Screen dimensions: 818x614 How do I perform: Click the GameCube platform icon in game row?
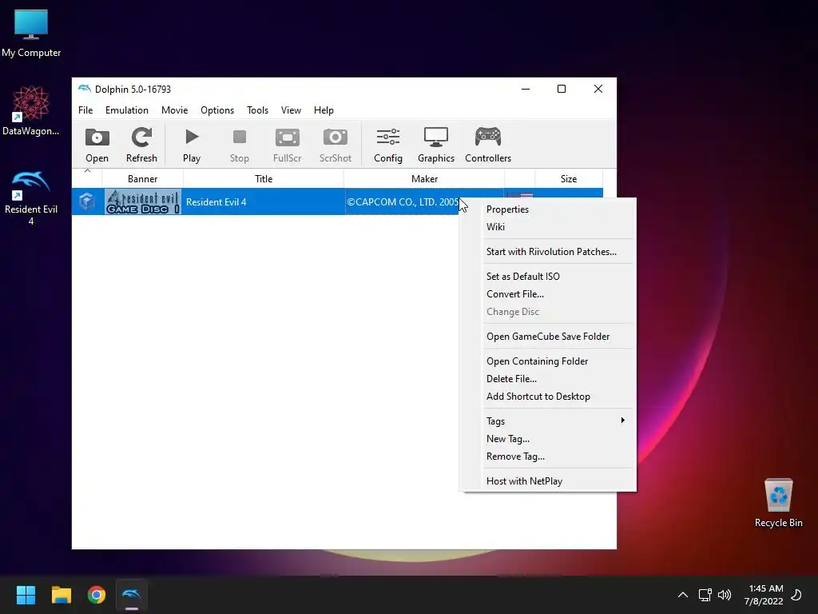tap(86, 201)
